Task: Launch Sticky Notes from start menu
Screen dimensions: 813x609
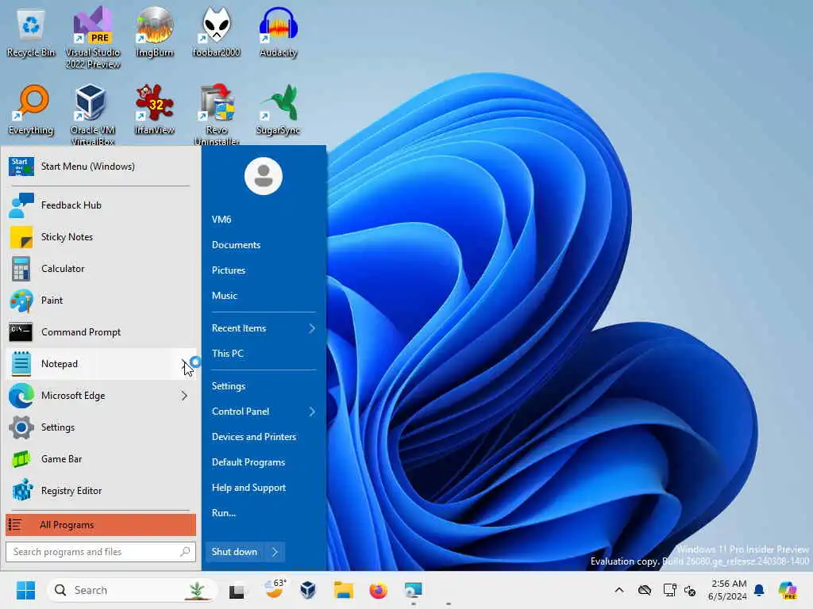Action: (x=101, y=236)
